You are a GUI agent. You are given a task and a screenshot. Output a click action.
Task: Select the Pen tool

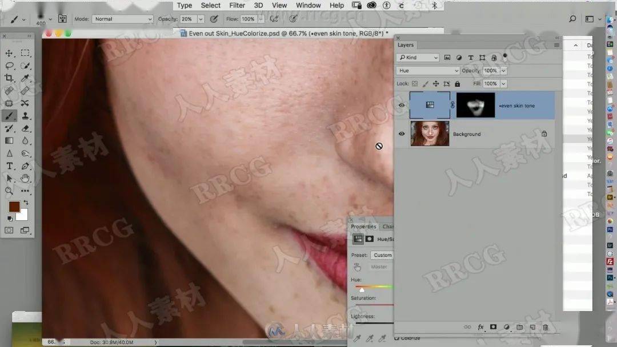click(x=25, y=166)
